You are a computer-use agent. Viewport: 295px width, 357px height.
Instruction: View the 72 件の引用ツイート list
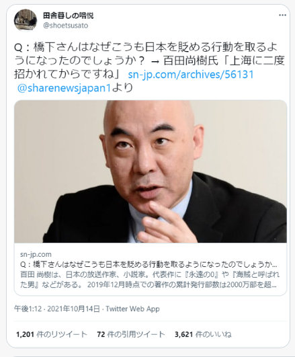131,334
